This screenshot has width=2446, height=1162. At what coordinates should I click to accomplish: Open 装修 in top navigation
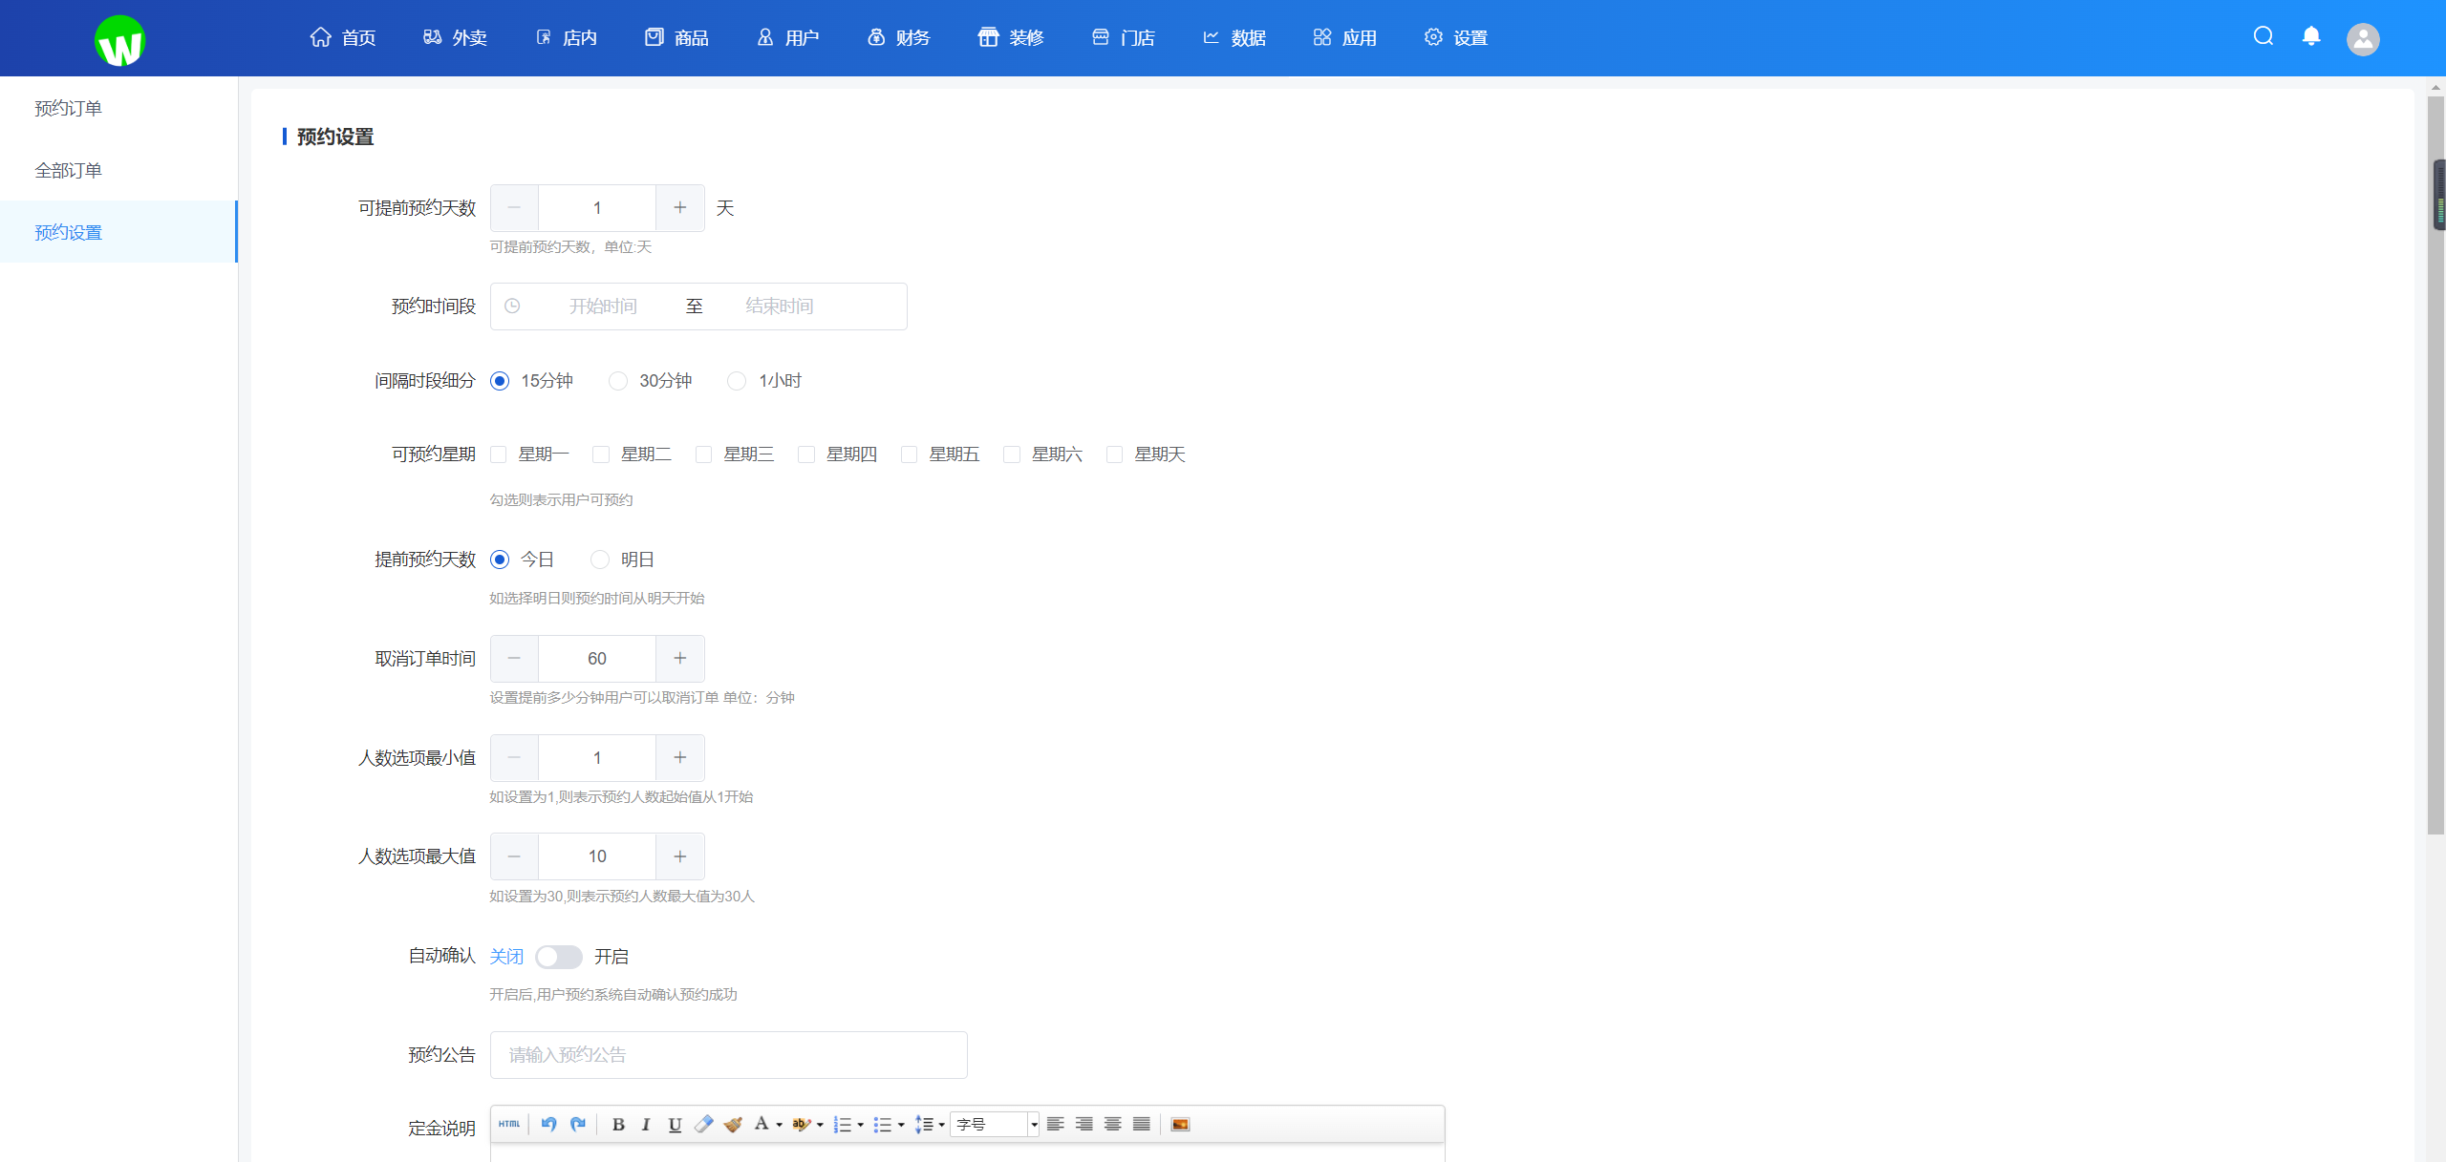1011,37
